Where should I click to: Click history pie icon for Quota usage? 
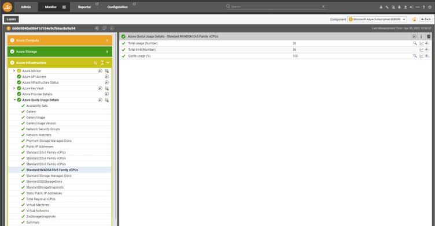point(427,56)
